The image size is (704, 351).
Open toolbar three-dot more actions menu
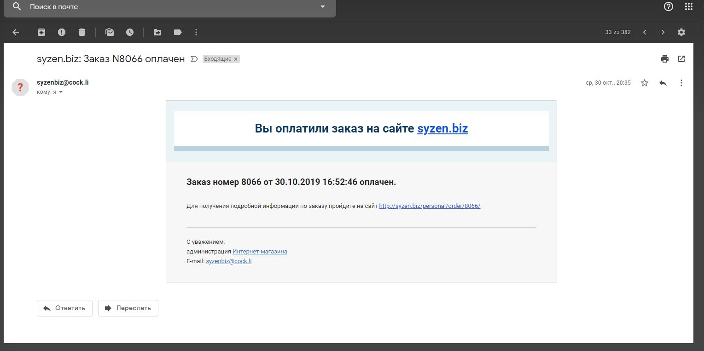pyautogui.click(x=196, y=32)
